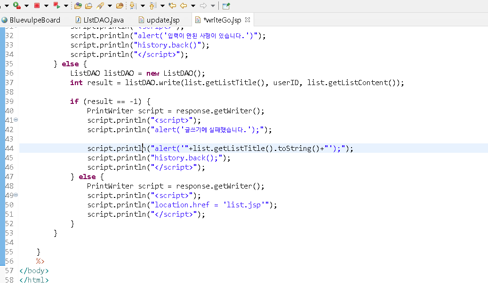Click the Run Last Tool icon with red toolbox
This screenshot has height=283, width=488.
click(x=17, y=5)
